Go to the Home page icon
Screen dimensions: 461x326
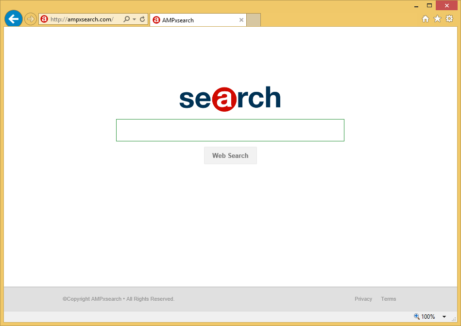tap(426, 19)
